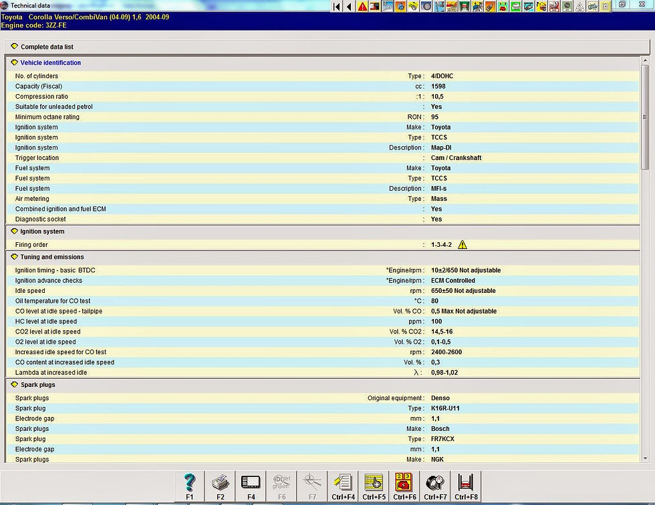
Task: Collapse the Vehicle identification section
Action: click(x=322, y=63)
